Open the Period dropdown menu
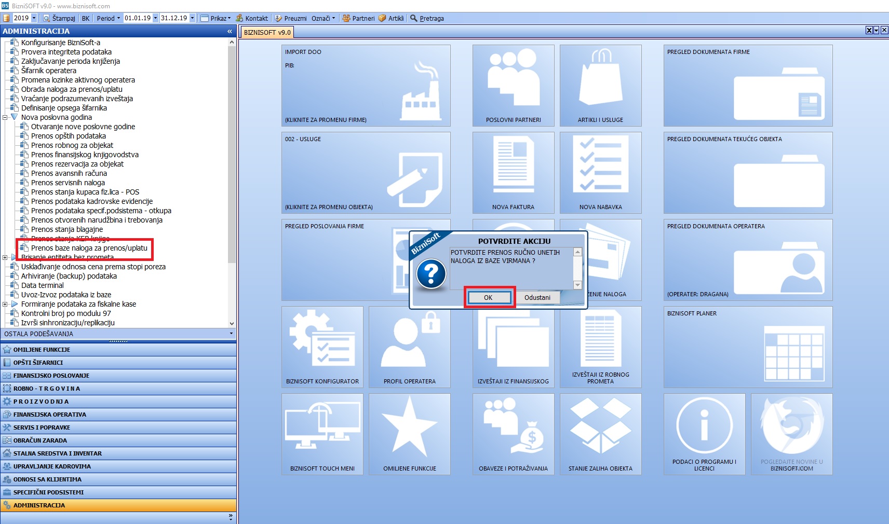The width and height of the screenshot is (889, 524). click(109, 18)
